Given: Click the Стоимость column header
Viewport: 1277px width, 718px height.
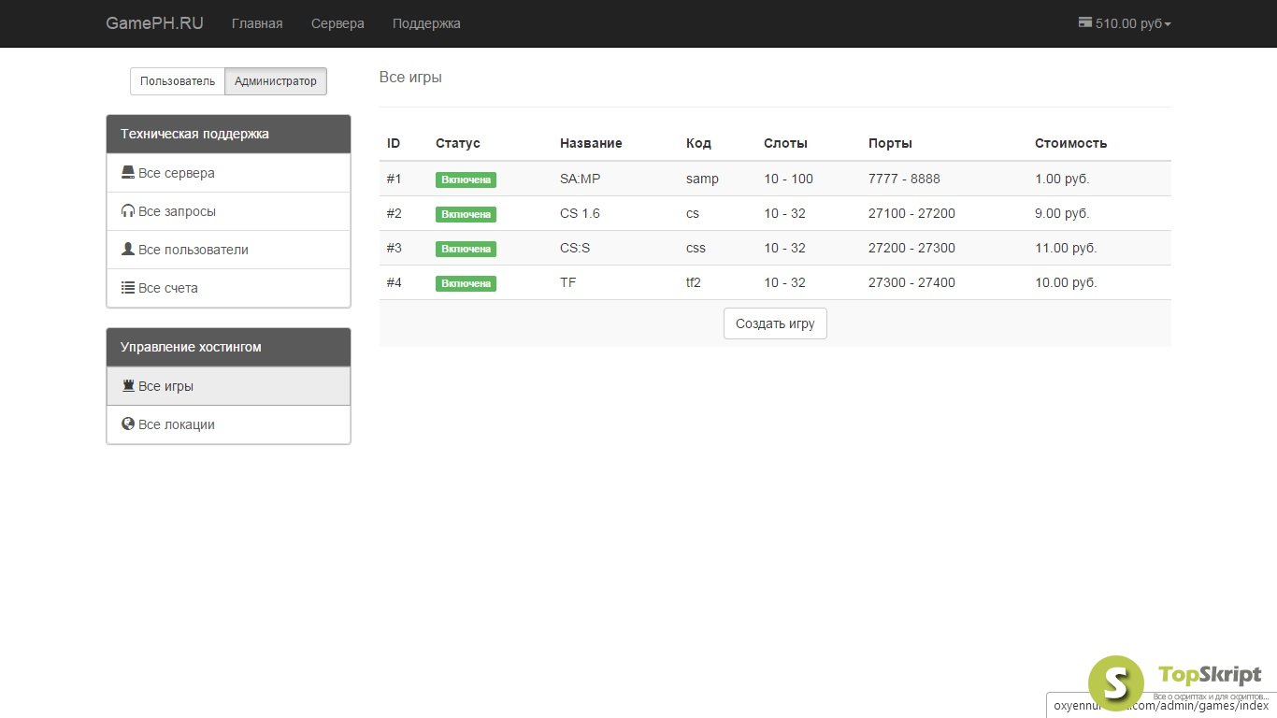Looking at the screenshot, I should [1071, 143].
